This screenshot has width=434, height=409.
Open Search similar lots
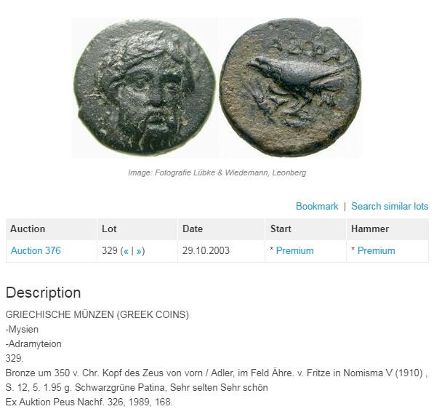click(390, 206)
